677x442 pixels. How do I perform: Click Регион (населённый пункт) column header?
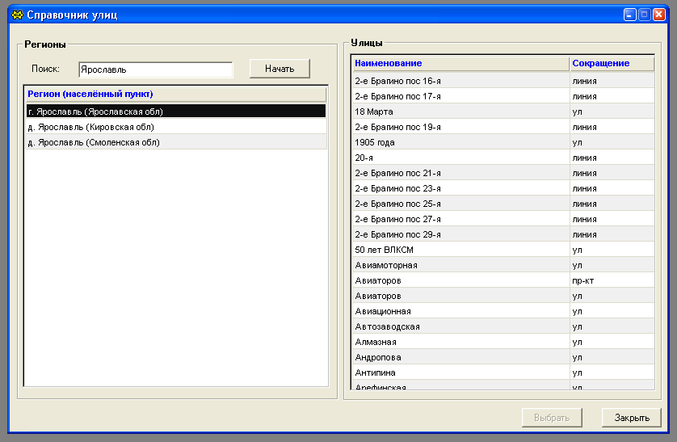coord(175,94)
